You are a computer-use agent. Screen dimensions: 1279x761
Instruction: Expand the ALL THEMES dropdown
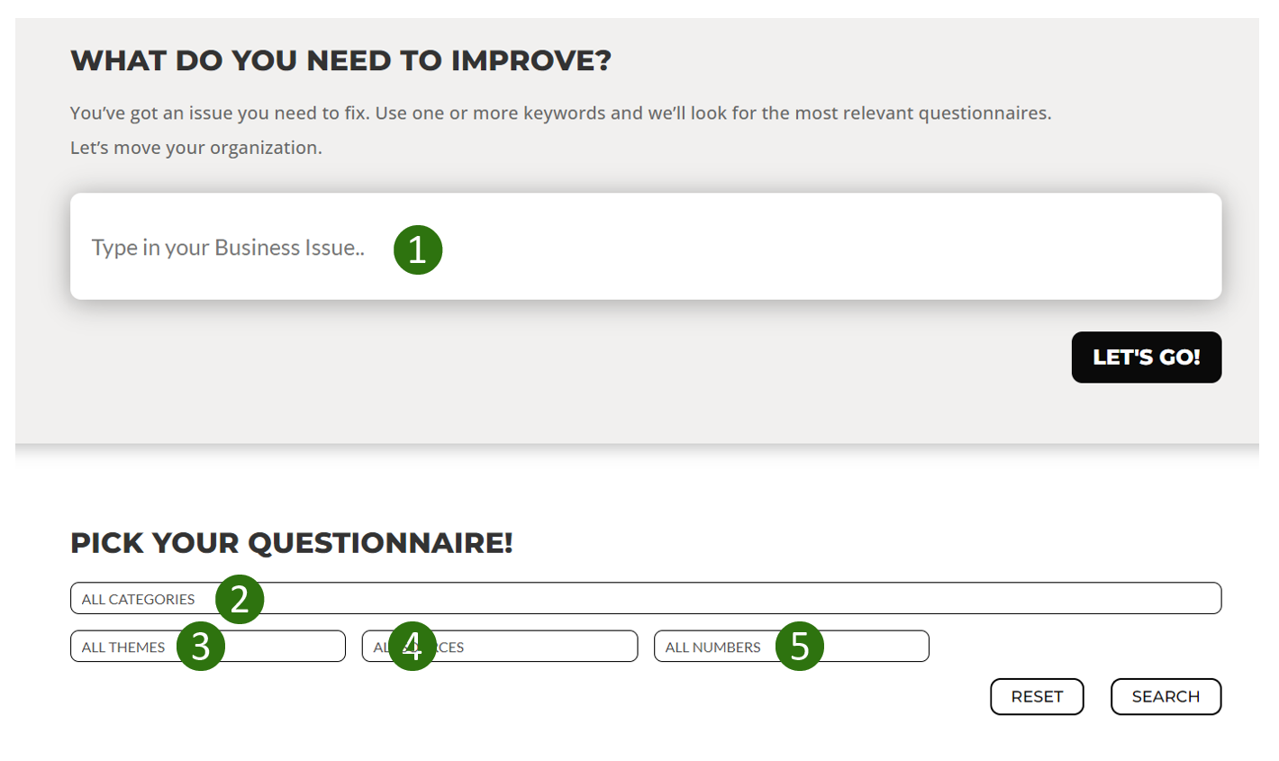coord(208,646)
